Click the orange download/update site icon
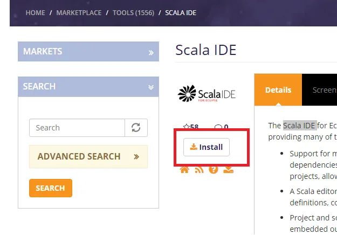 tap(228, 170)
